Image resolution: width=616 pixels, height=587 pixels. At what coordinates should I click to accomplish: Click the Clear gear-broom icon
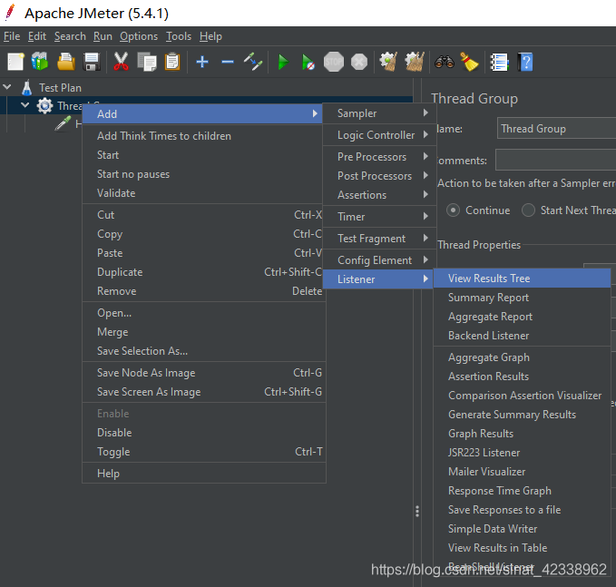pyautogui.click(x=388, y=62)
